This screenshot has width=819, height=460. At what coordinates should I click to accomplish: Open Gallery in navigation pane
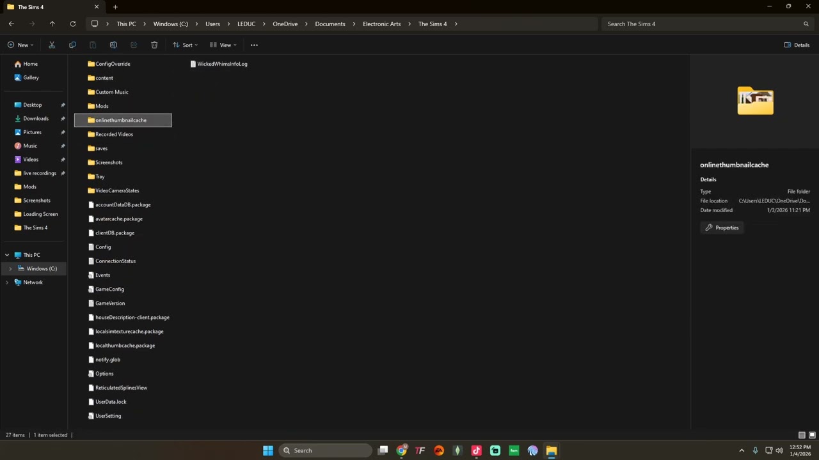click(31, 77)
